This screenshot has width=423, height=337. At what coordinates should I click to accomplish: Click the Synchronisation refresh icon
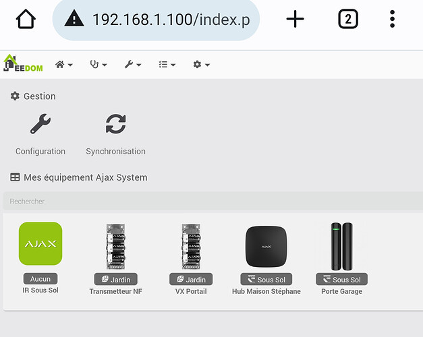[x=116, y=124]
